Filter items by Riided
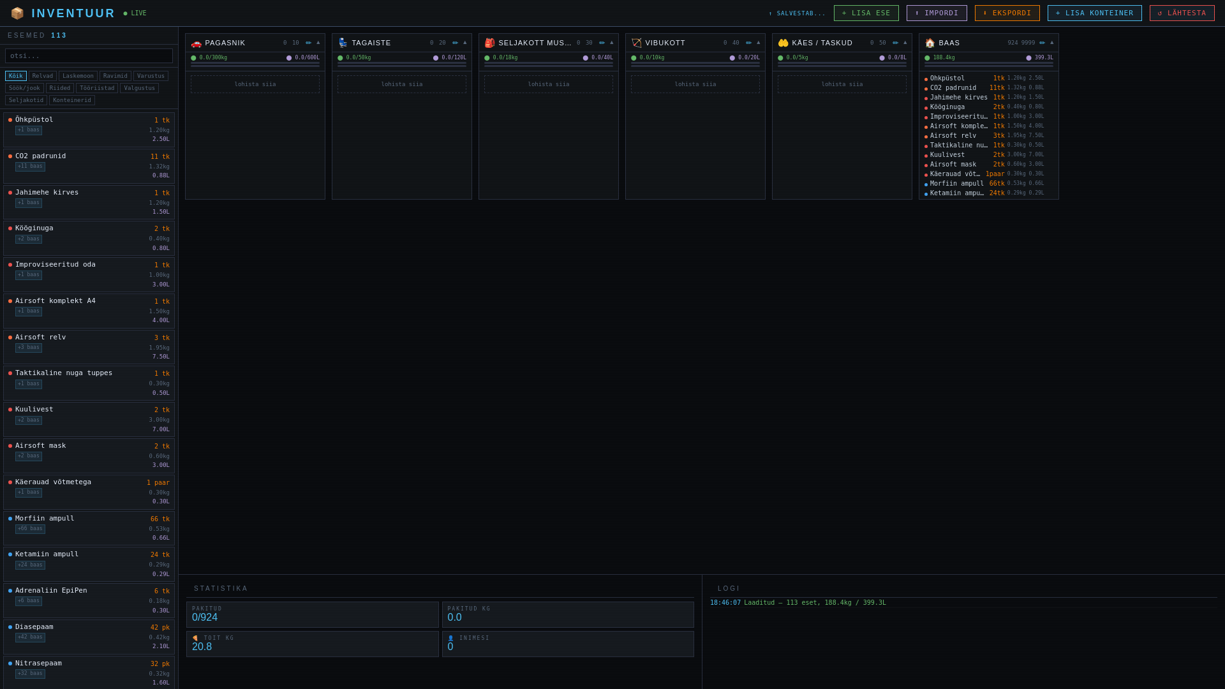This screenshot has height=689, width=1225. (x=60, y=88)
